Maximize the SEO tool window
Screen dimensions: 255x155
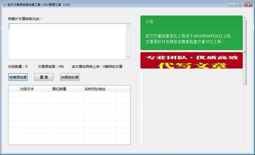coord(240,5)
